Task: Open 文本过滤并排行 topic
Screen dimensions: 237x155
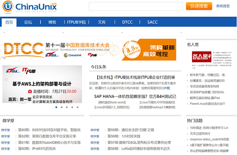Action: pos(200,133)
